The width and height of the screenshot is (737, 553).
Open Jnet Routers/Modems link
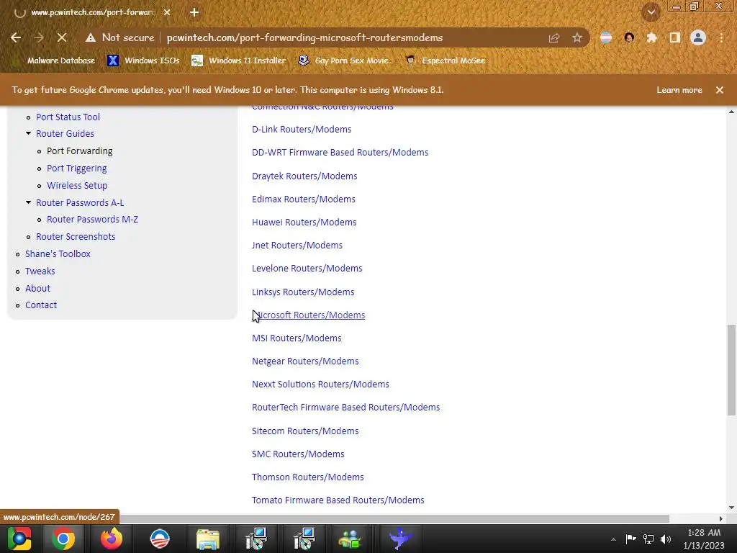click(297, 245)
